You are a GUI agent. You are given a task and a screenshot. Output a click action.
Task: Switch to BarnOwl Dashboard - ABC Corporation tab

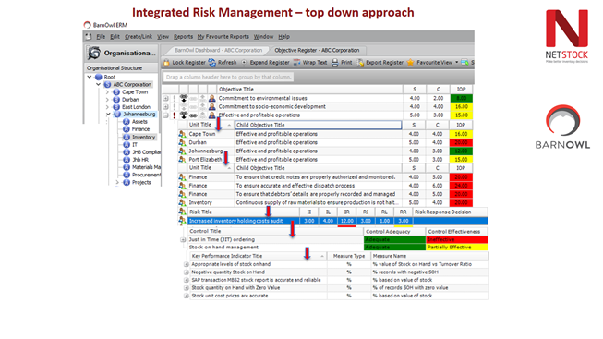218,51
